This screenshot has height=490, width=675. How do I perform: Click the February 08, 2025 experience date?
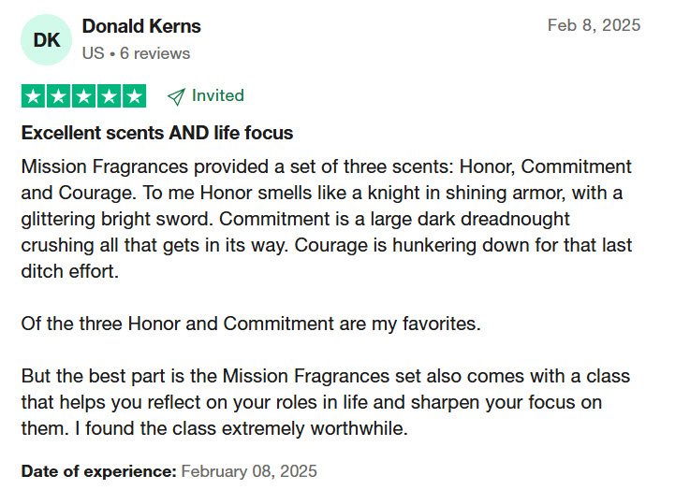[249, 471]
